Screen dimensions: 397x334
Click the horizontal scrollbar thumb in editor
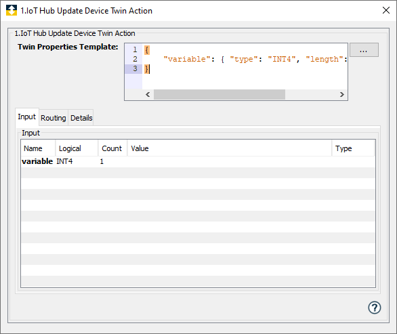(220, 94)
